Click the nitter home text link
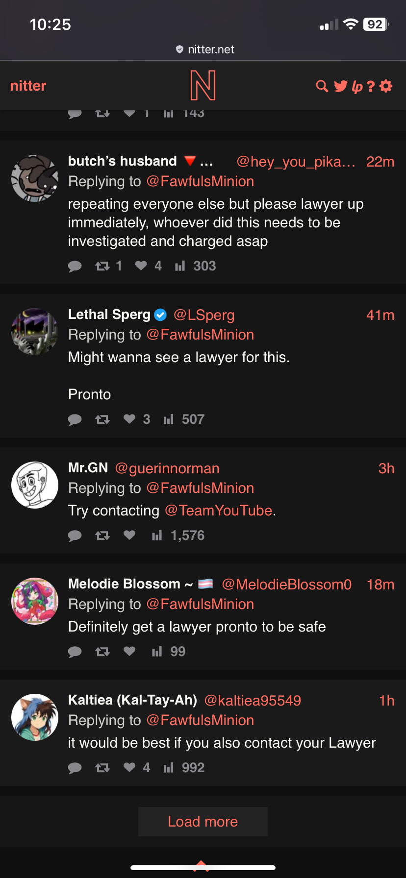This screenshot has width=406, height=878. 28,86
